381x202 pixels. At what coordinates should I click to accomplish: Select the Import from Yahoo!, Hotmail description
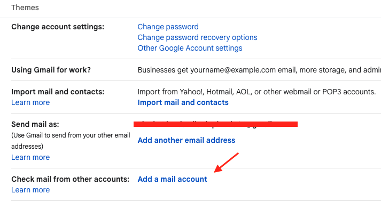point(256,92)
